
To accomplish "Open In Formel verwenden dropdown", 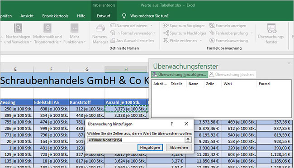I will 133,33.
